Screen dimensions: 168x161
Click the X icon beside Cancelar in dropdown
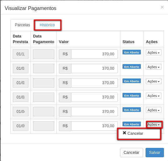tap(124, 133)
